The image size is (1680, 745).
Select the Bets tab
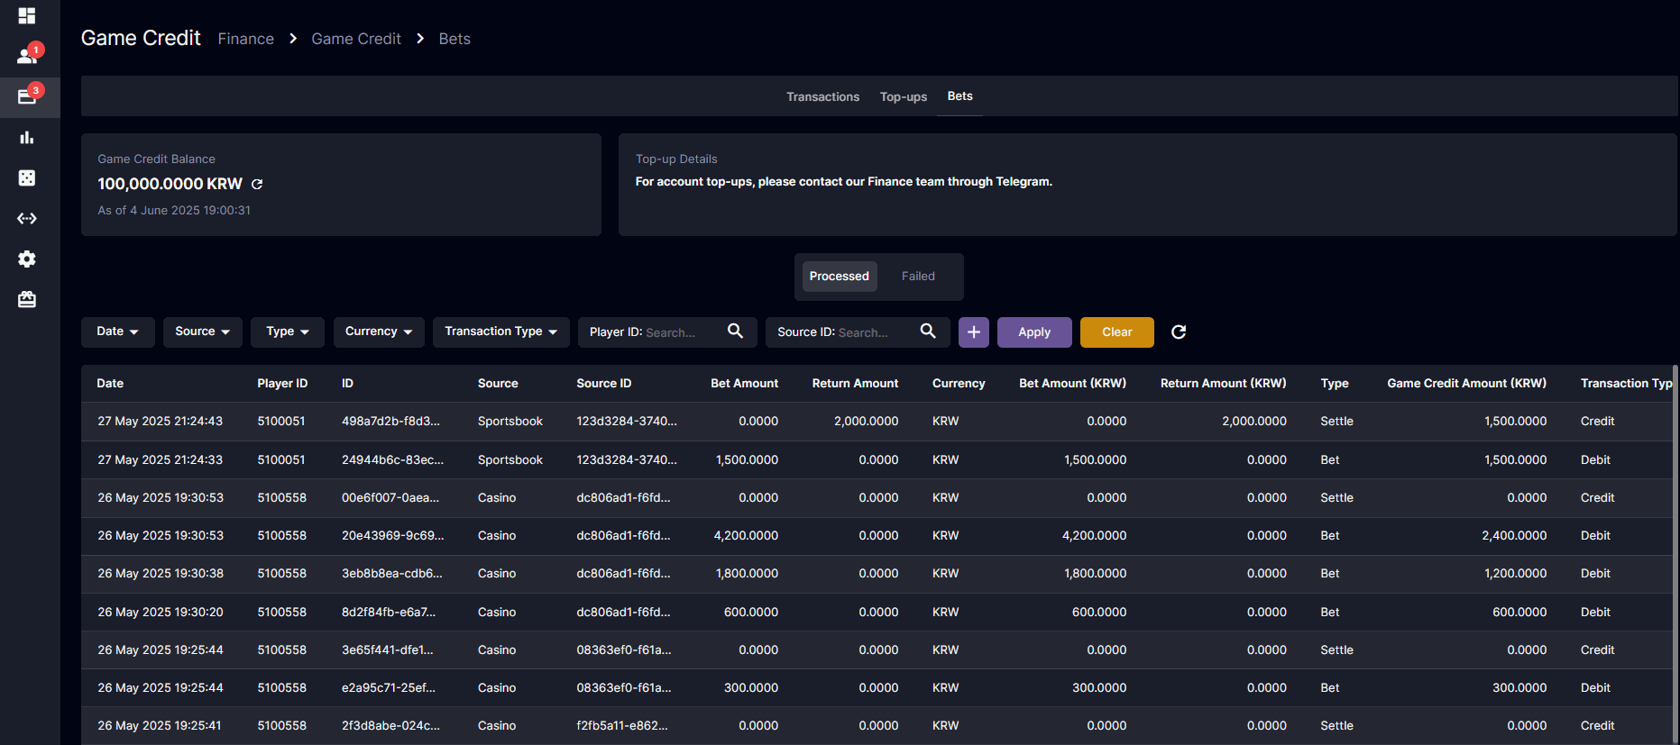959,96
